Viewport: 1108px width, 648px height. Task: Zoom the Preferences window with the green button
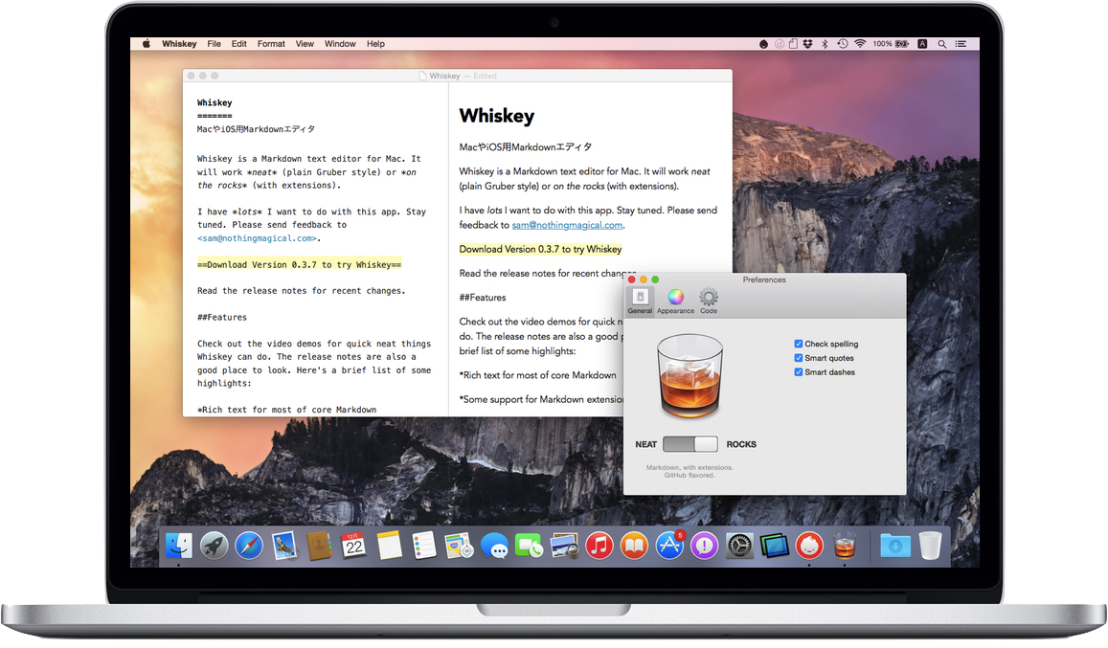pos(655,279)
